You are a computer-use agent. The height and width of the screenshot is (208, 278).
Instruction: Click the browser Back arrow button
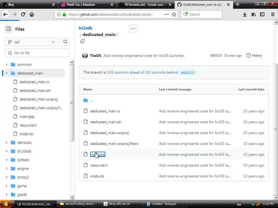point(5,14)
